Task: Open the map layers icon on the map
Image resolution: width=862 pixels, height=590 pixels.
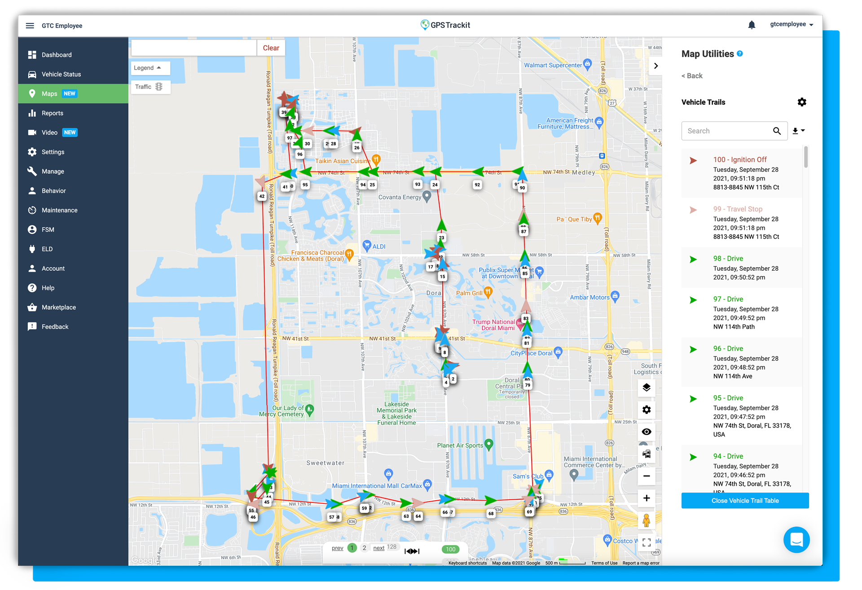Action: [646, 387]
